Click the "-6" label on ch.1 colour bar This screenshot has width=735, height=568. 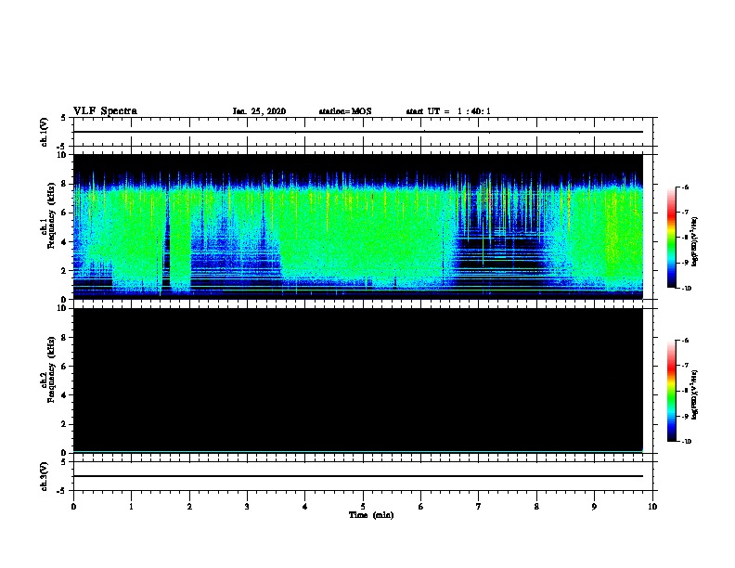click(685, 187)
